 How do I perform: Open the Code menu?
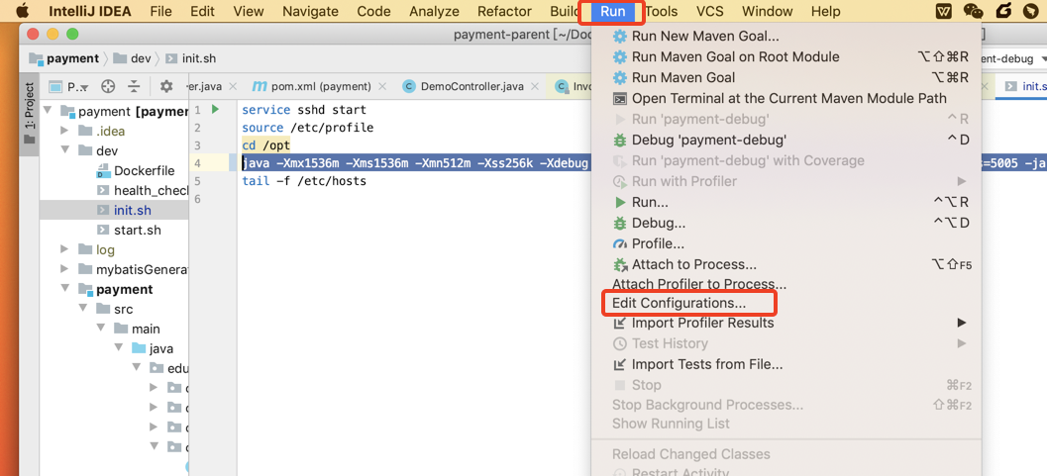[x=374, y=11]
